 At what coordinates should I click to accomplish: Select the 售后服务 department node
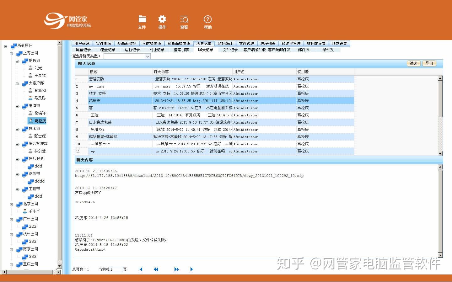click(x=33, y=159)
